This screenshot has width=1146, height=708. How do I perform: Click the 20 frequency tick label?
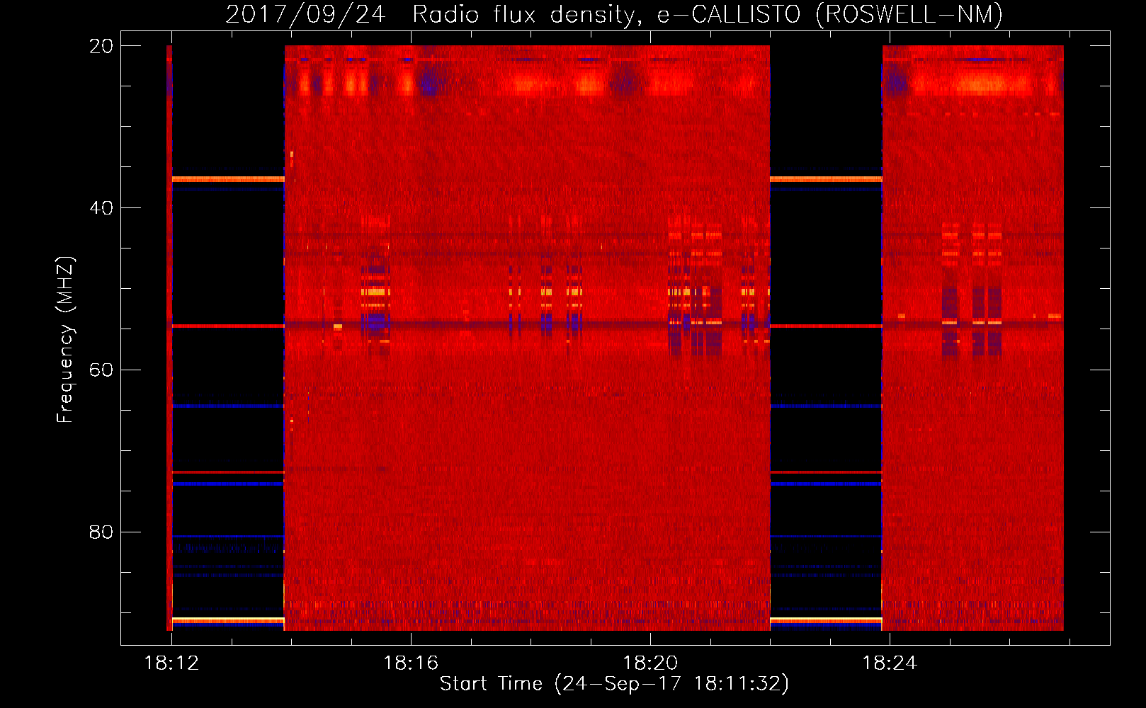click(x=101, y=46)
